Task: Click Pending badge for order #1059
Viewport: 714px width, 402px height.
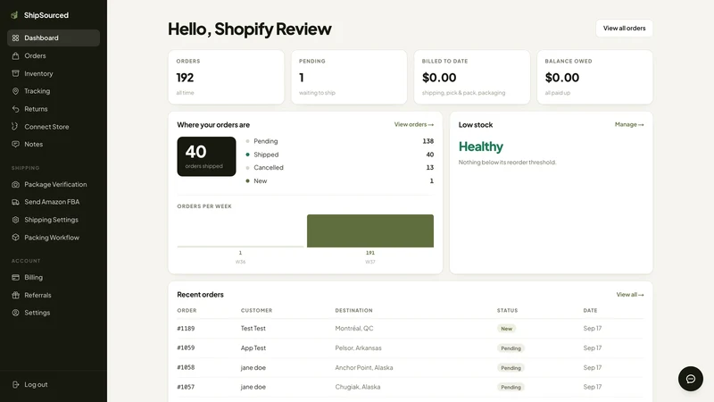Action: click(511, 348)
